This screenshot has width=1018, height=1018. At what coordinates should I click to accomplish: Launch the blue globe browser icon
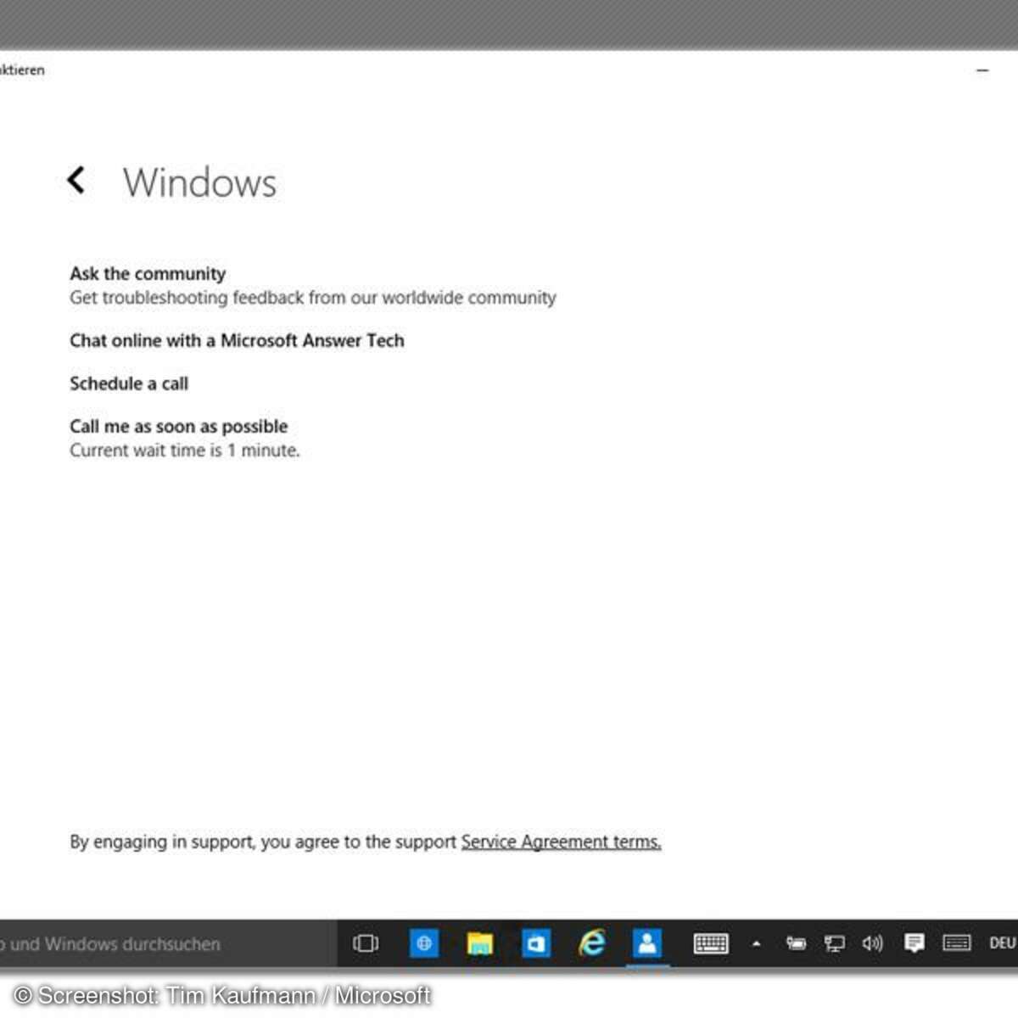pos(423,943)
